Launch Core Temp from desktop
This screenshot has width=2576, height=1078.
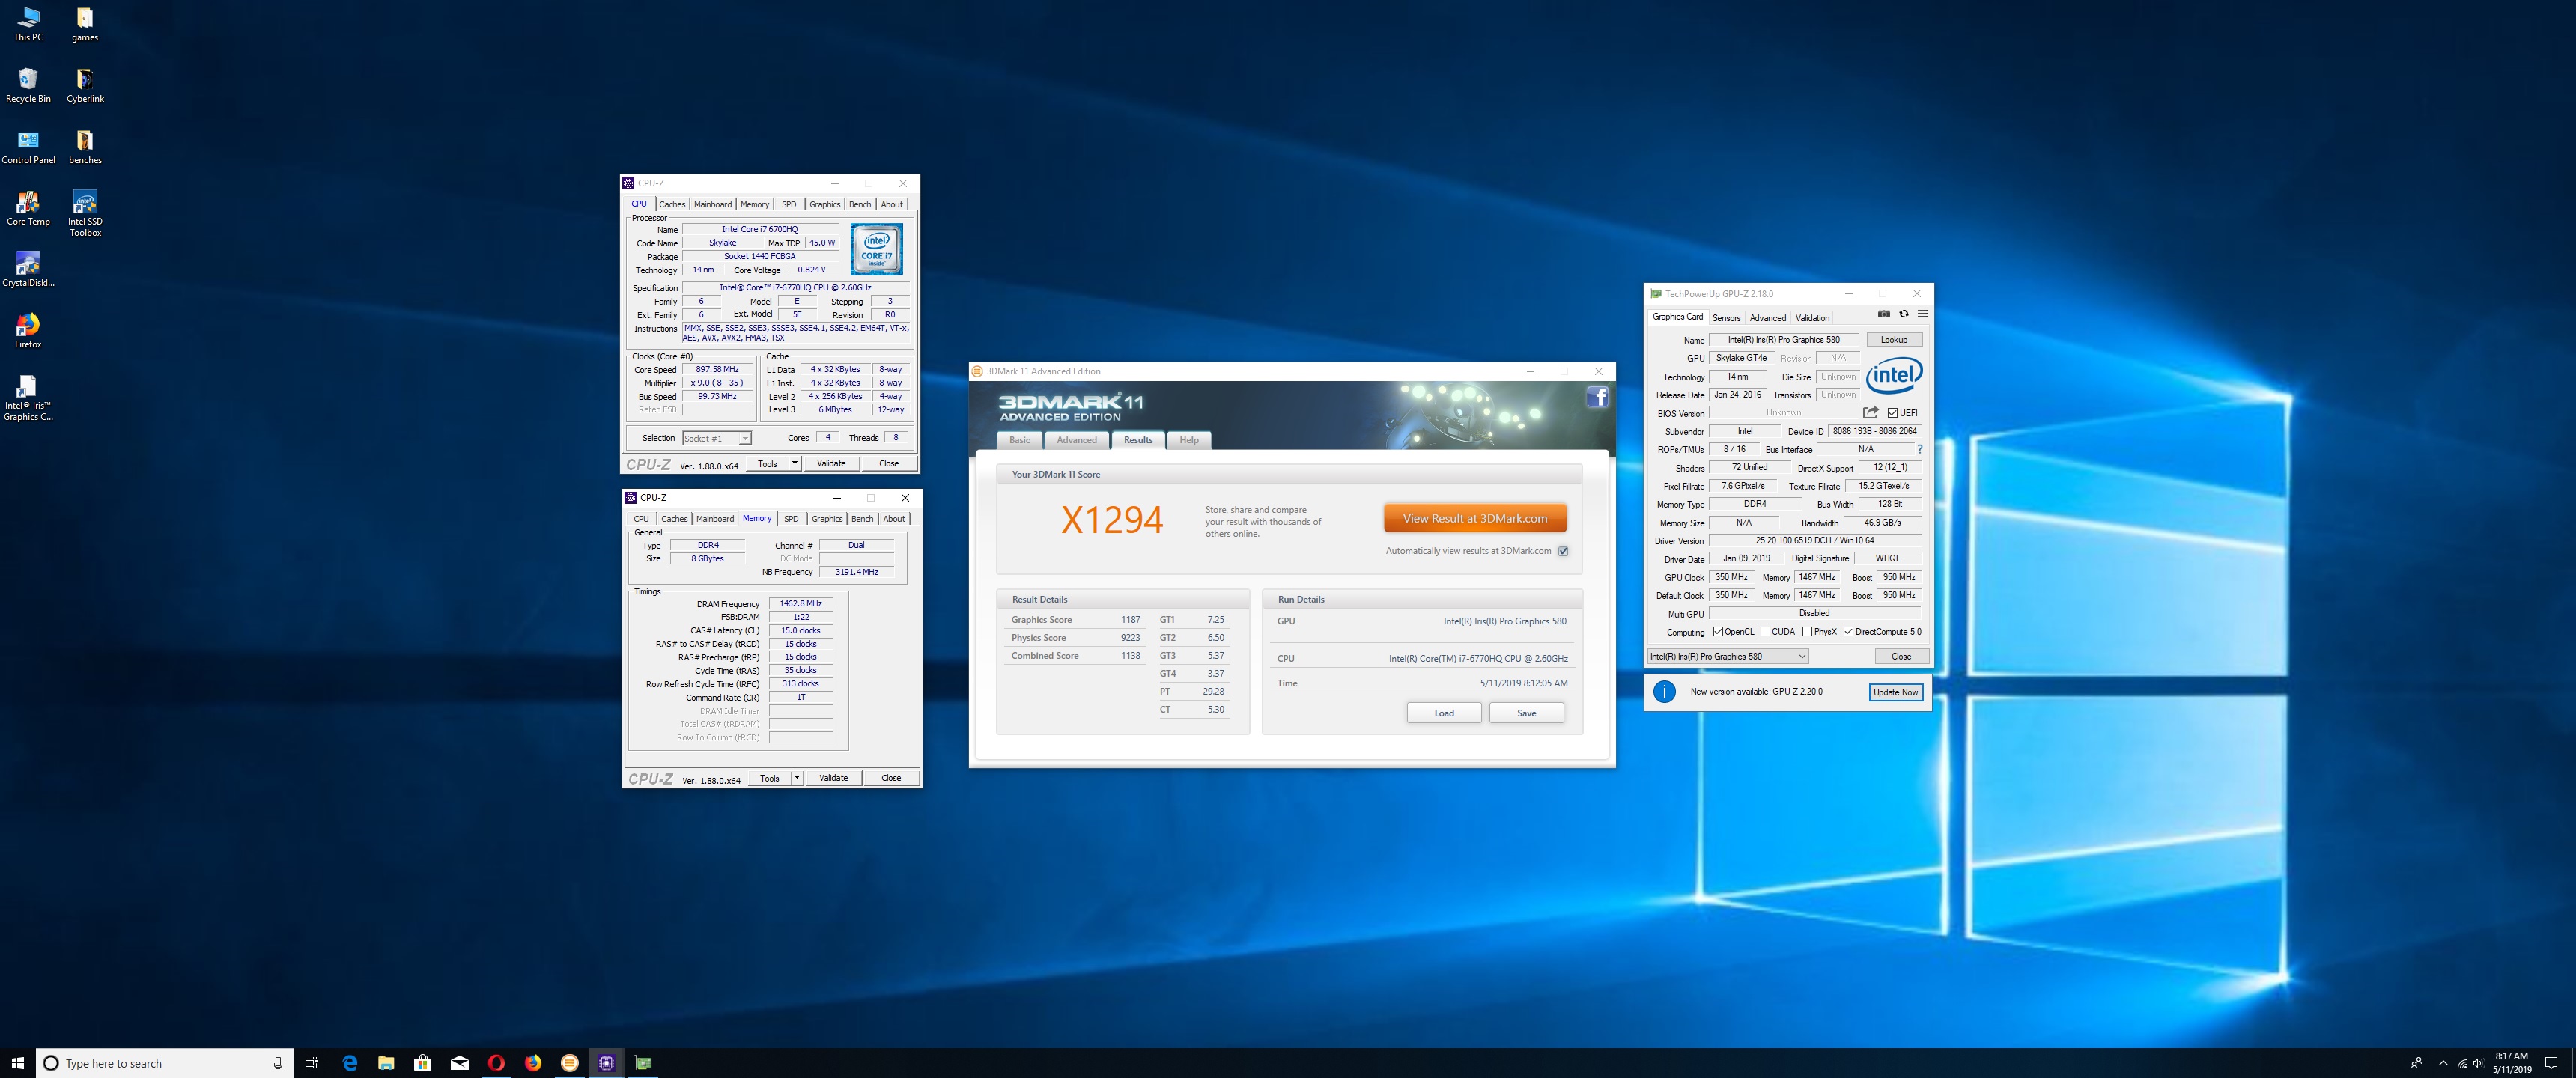28,209
